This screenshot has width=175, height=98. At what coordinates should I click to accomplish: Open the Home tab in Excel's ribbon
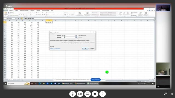(11, 10)
